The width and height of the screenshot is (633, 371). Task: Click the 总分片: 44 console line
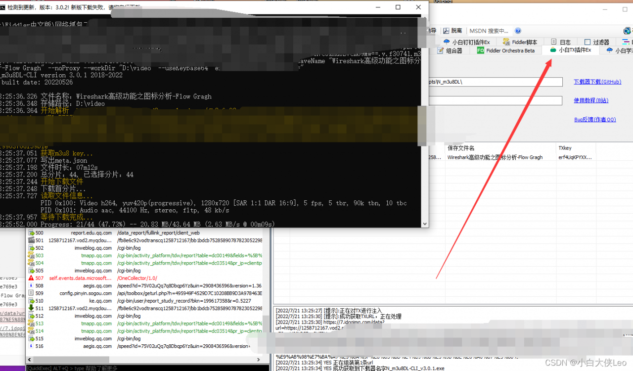[67, 175]
